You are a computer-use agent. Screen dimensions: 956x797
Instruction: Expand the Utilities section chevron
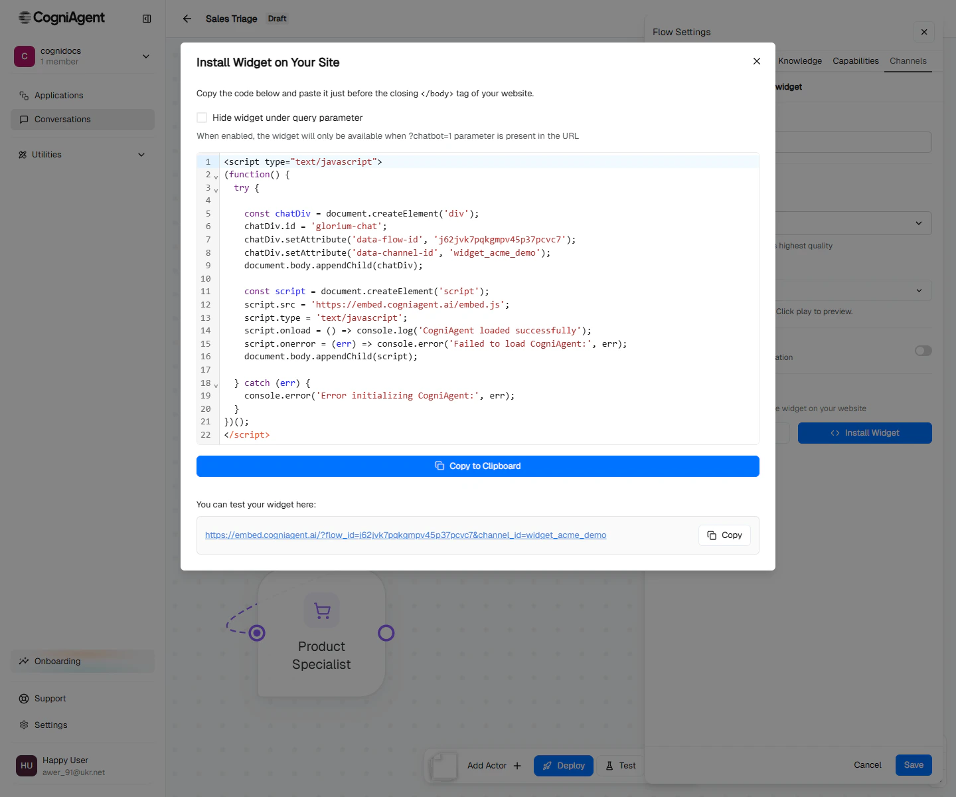point(141,155)
